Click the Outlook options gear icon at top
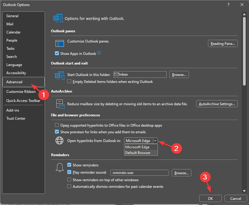 tap(58, 18)
